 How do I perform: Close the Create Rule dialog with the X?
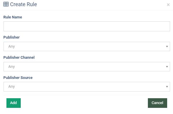(x=168, y=5)
